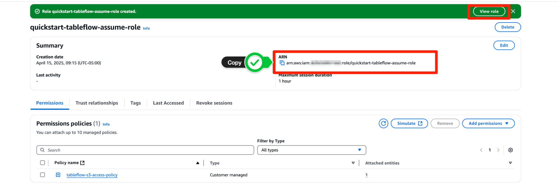Viewport: 558px width, 187px height.
Task: Click the disabled Remove button
Action: tap(445, 123)
